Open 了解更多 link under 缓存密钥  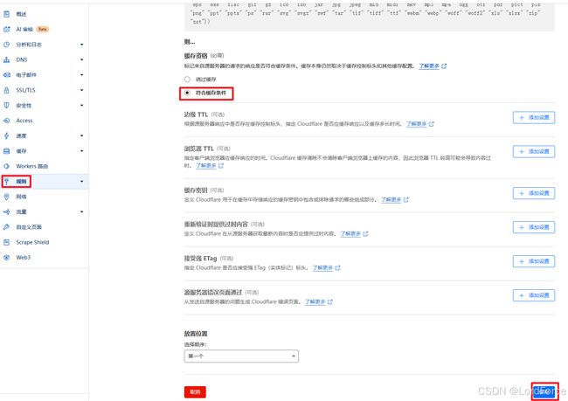(391, 199)
